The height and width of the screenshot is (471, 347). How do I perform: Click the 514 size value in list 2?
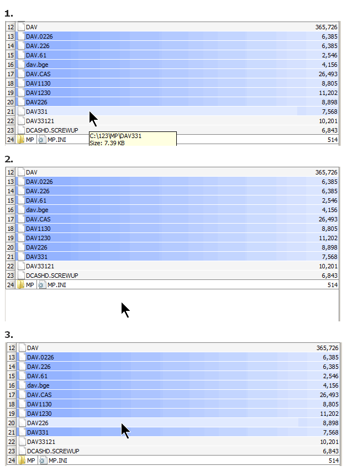[x=333, y=285]
